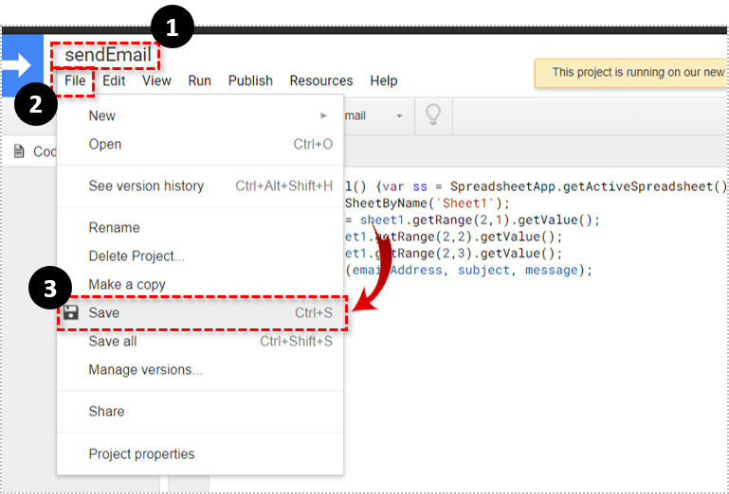This screenshot has width=729, height=494.
Task: Click the floppy disk icon beside Save
Action: coord(71,312)
